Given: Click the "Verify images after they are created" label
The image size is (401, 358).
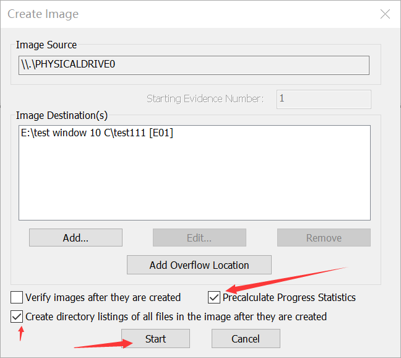Looking at the screenshot, I should (x=103, y=297).
